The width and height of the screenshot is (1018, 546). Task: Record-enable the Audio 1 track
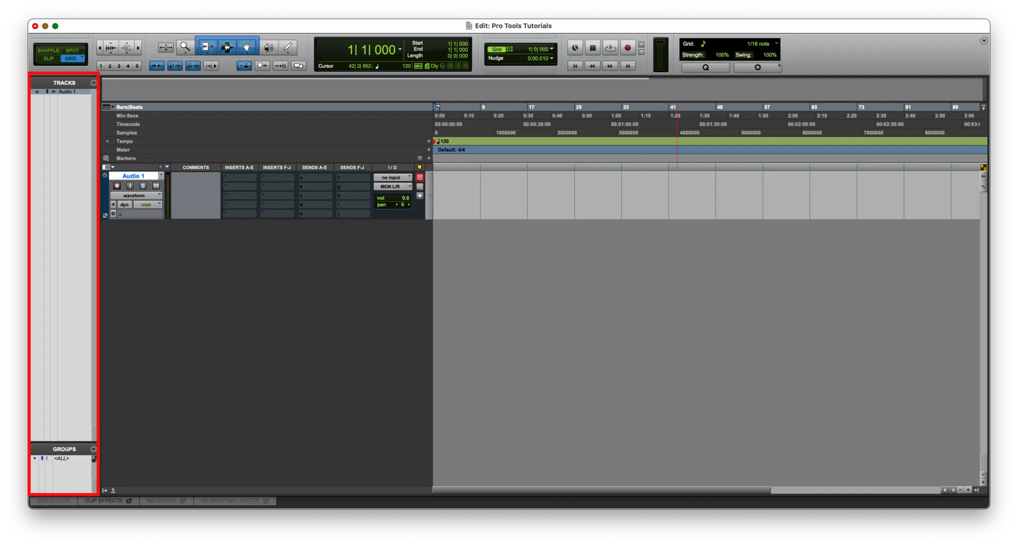point(117,186)
